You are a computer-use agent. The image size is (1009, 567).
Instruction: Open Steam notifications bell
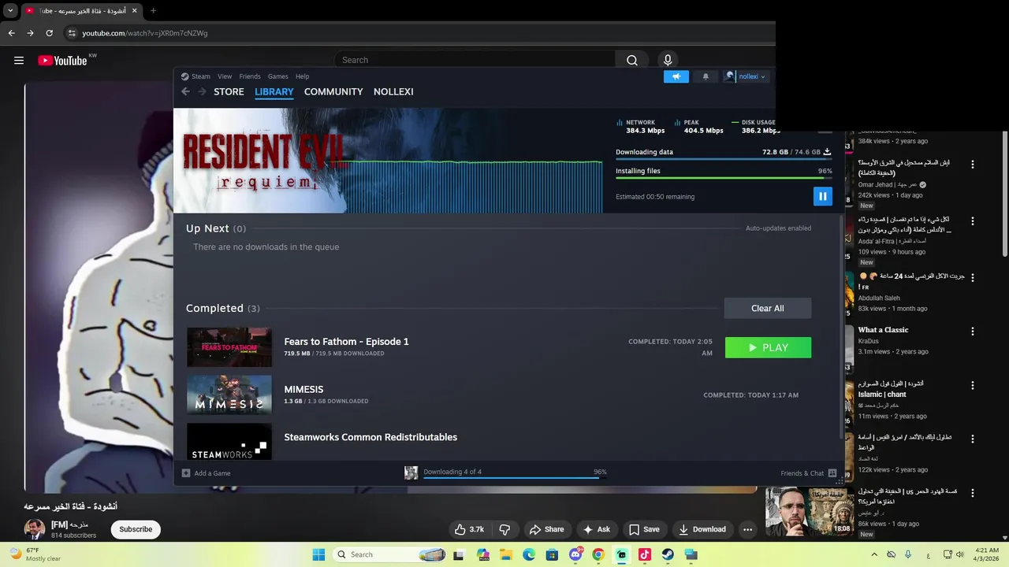706,76
